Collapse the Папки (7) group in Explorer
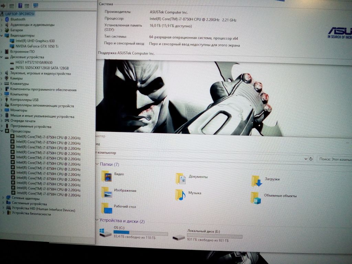This screenshot has width=352, height=264. [97, 164]
